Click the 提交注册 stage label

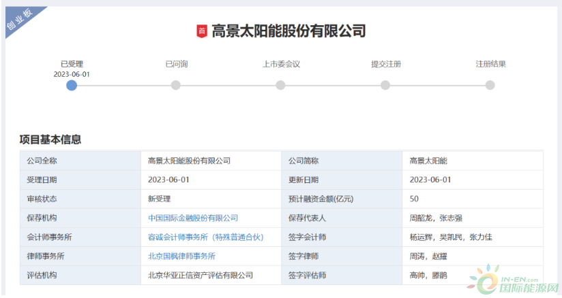pyautogui.click(x=386, y=64)
